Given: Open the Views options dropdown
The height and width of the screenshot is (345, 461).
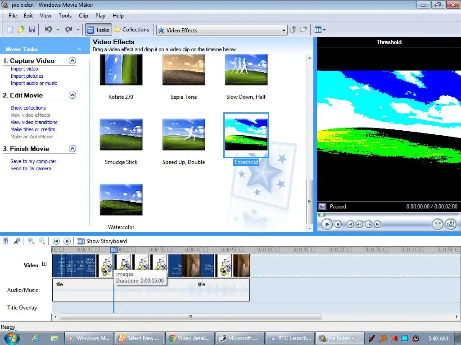Looking at the screenshot, I should (x=320, y=30).
